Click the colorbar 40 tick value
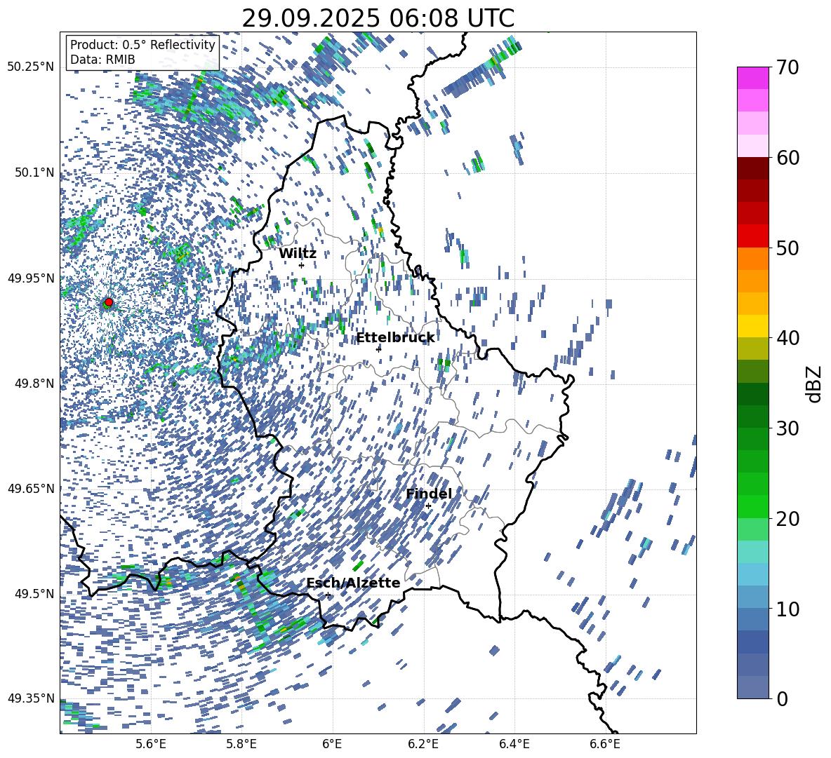Image resolution: width=831 pixels, height=758 pixels. coord(788,338)
